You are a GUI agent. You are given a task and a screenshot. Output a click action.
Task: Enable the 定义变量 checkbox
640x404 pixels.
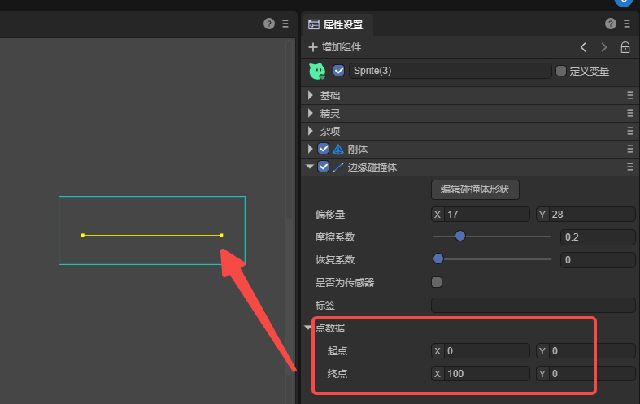(x=561, y=71)
